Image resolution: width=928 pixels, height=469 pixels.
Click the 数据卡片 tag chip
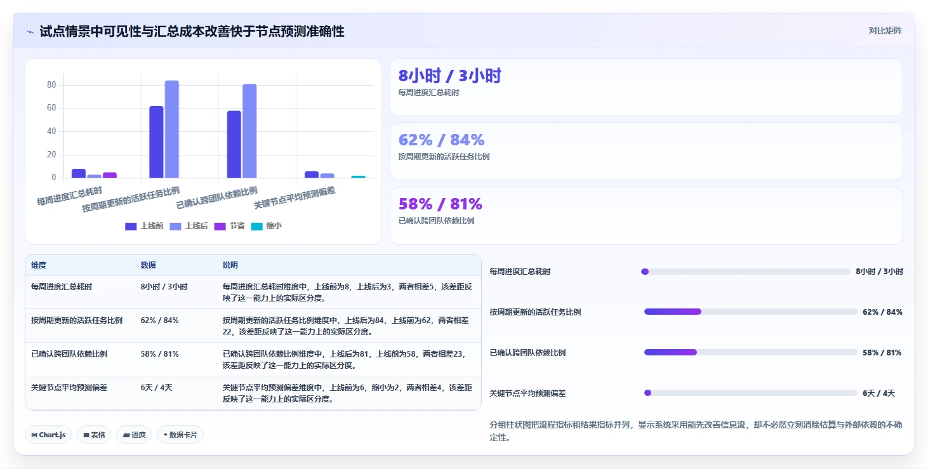[180, 435]
